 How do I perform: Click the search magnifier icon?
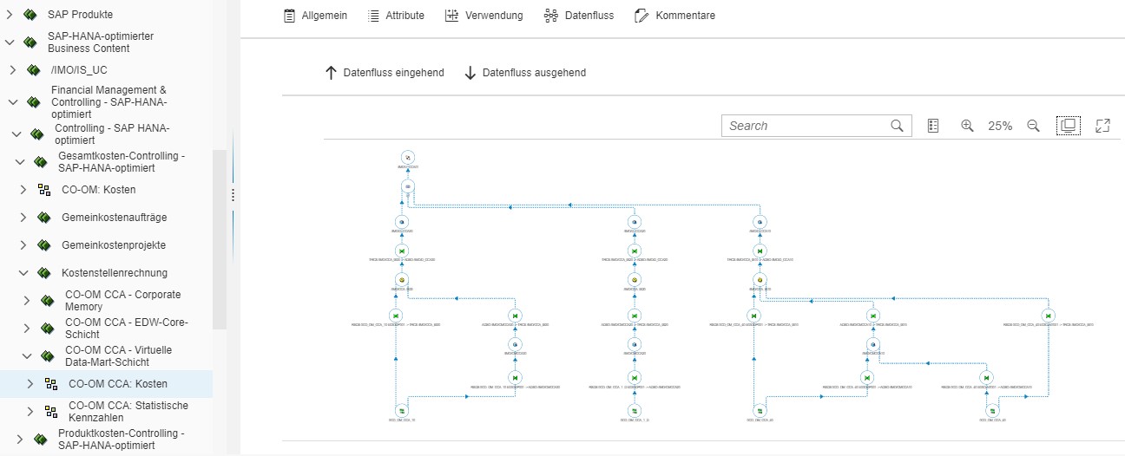898,126
